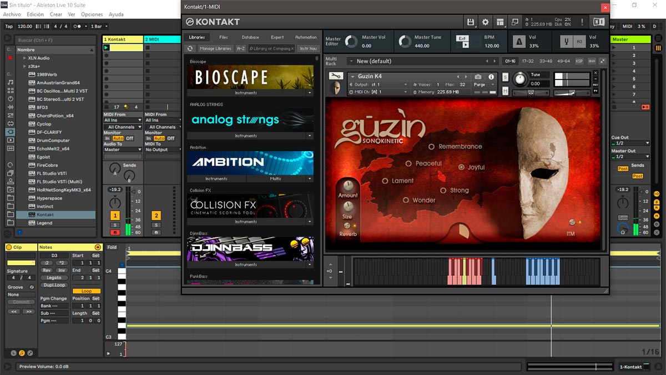
Task: Switch to Kontakt Files tab
Action: click(x=223, y=37)
